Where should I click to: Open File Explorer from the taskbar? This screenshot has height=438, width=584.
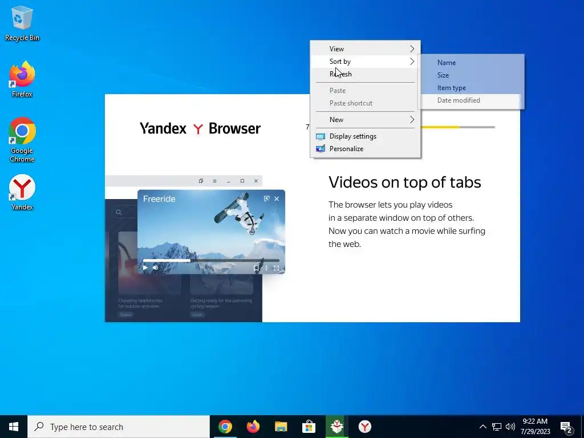pyautogui.click(x=281, y=427)
